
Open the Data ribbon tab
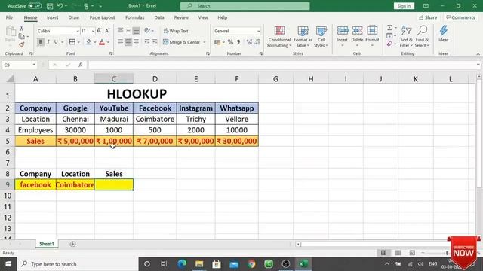pos(159,17)
